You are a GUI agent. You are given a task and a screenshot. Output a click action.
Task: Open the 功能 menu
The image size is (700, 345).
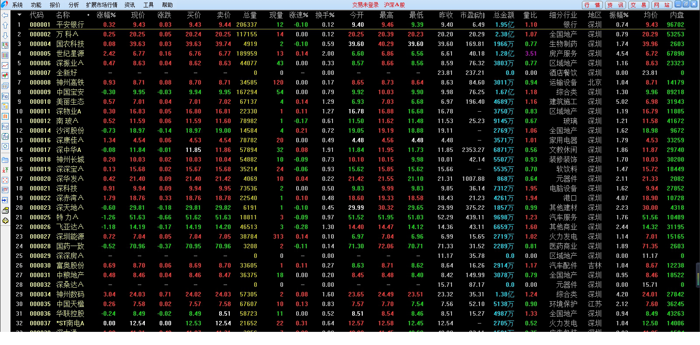coord(36,5)
